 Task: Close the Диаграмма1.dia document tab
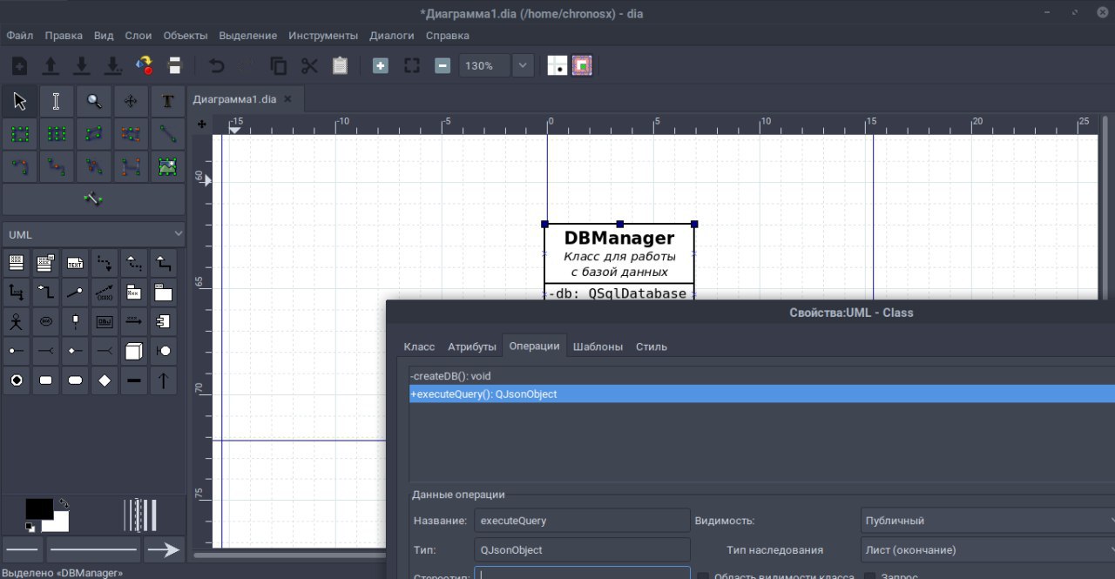287,99
